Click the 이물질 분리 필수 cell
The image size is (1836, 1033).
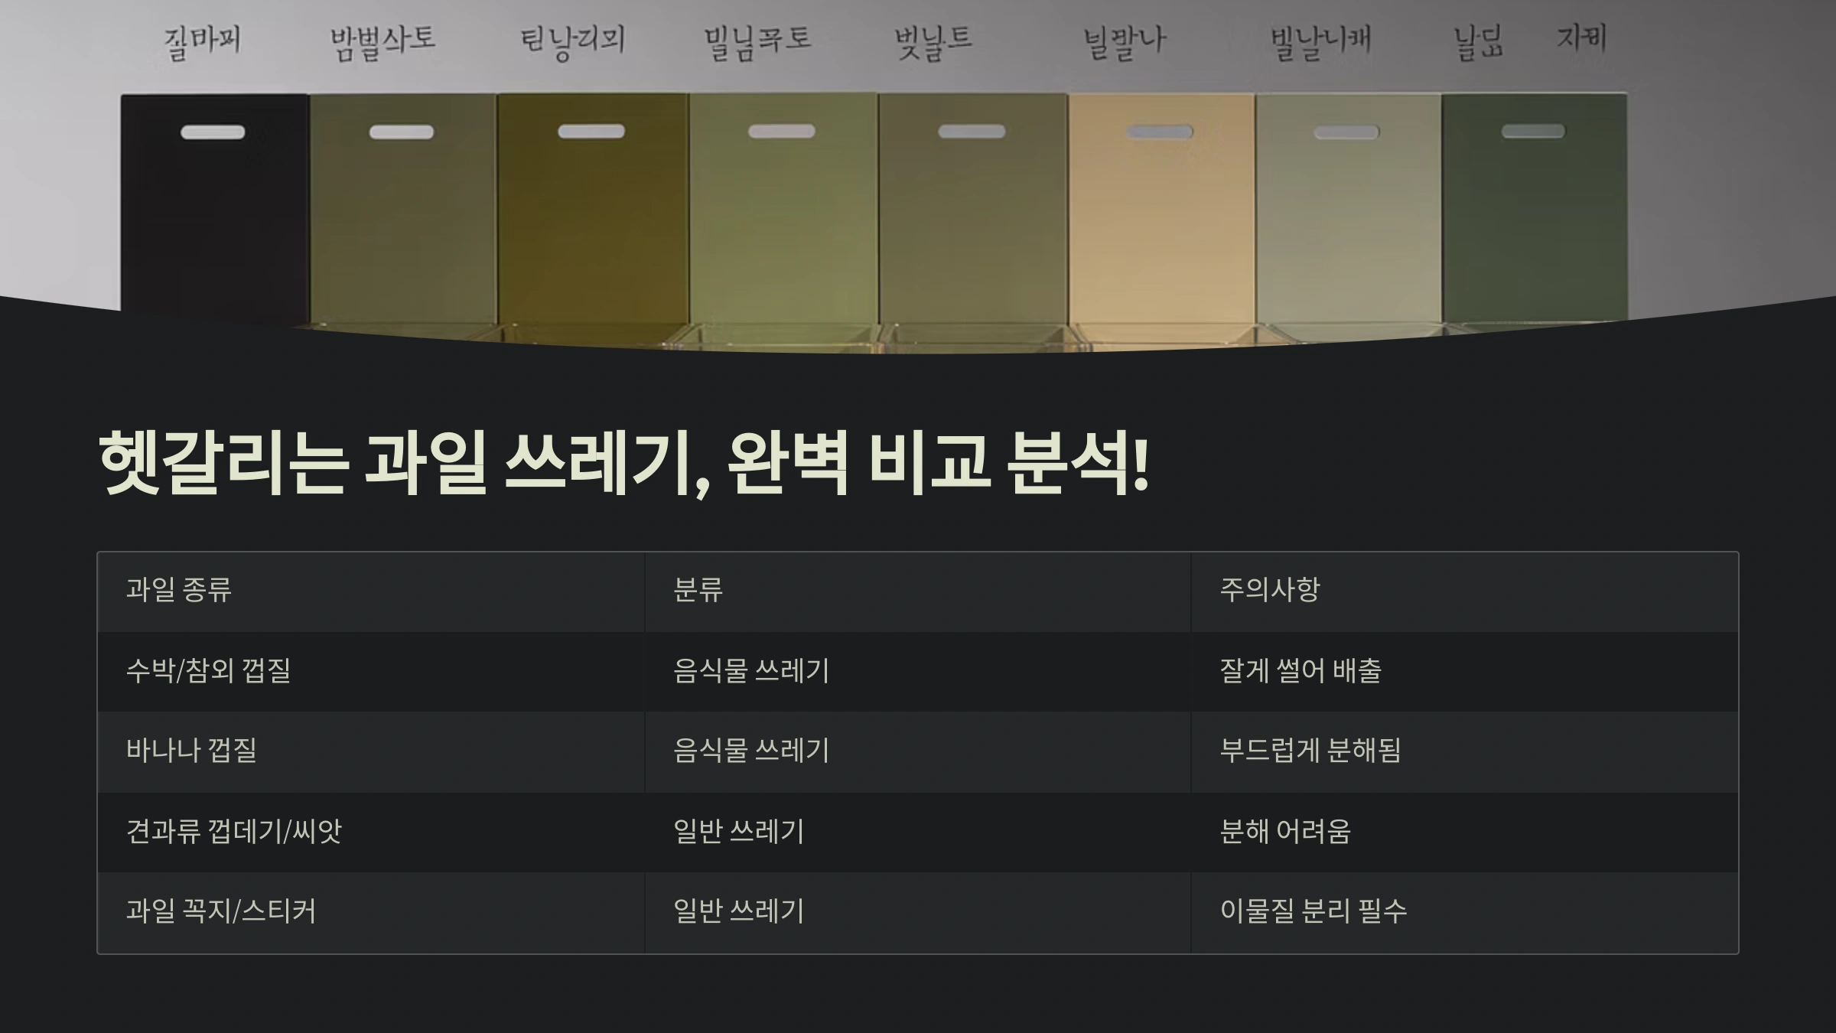(x=1313, y=911)
